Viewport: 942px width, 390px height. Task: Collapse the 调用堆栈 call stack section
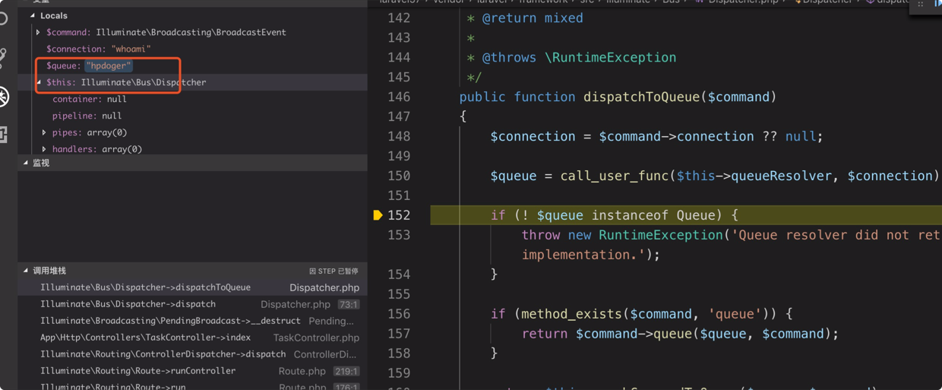tap(26, 271)
